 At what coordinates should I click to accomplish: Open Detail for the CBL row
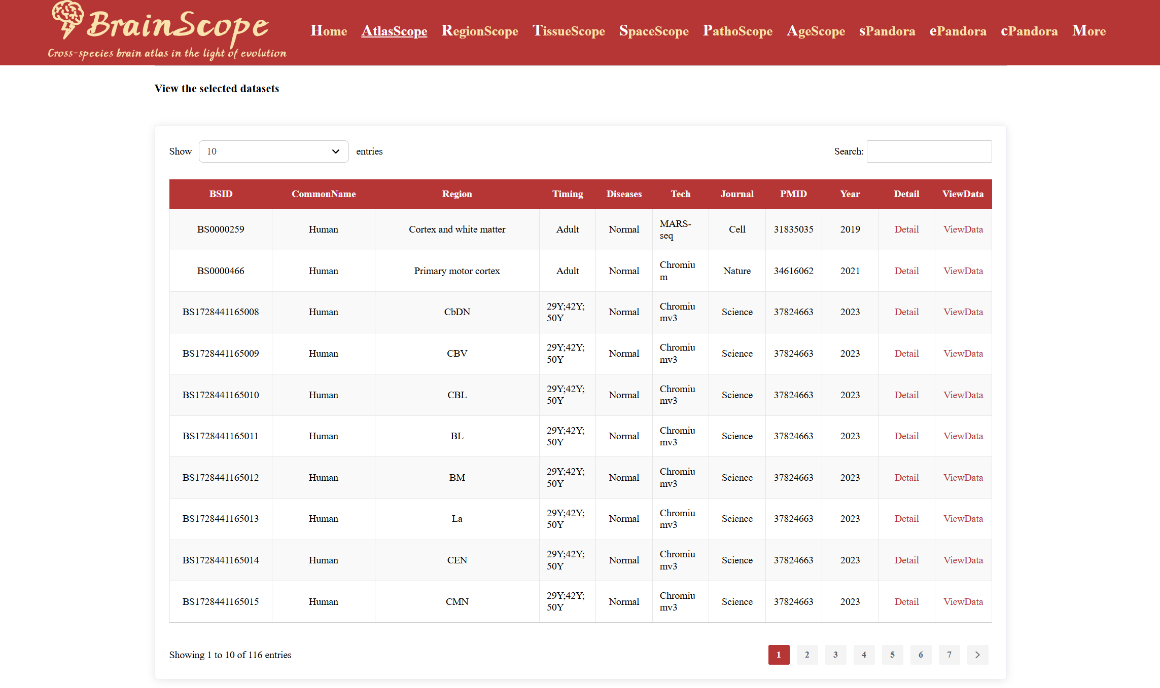click(x=906, y=395)
